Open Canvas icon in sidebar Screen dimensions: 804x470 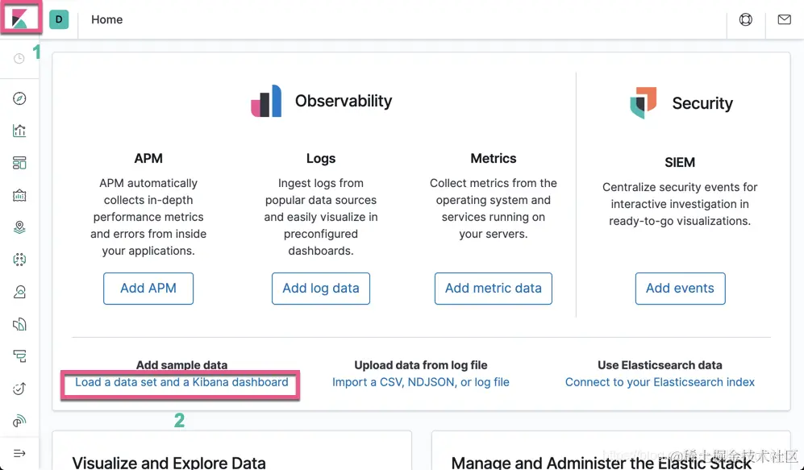pyautogui.click(x=19, y=195)
